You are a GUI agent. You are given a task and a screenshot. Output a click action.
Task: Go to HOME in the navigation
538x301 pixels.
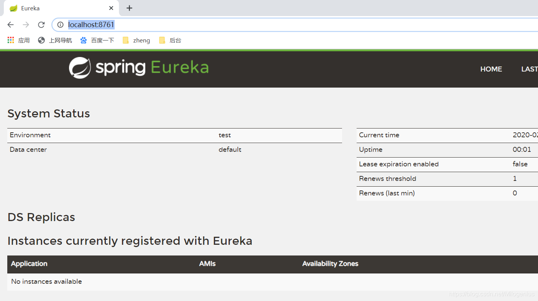491,69
